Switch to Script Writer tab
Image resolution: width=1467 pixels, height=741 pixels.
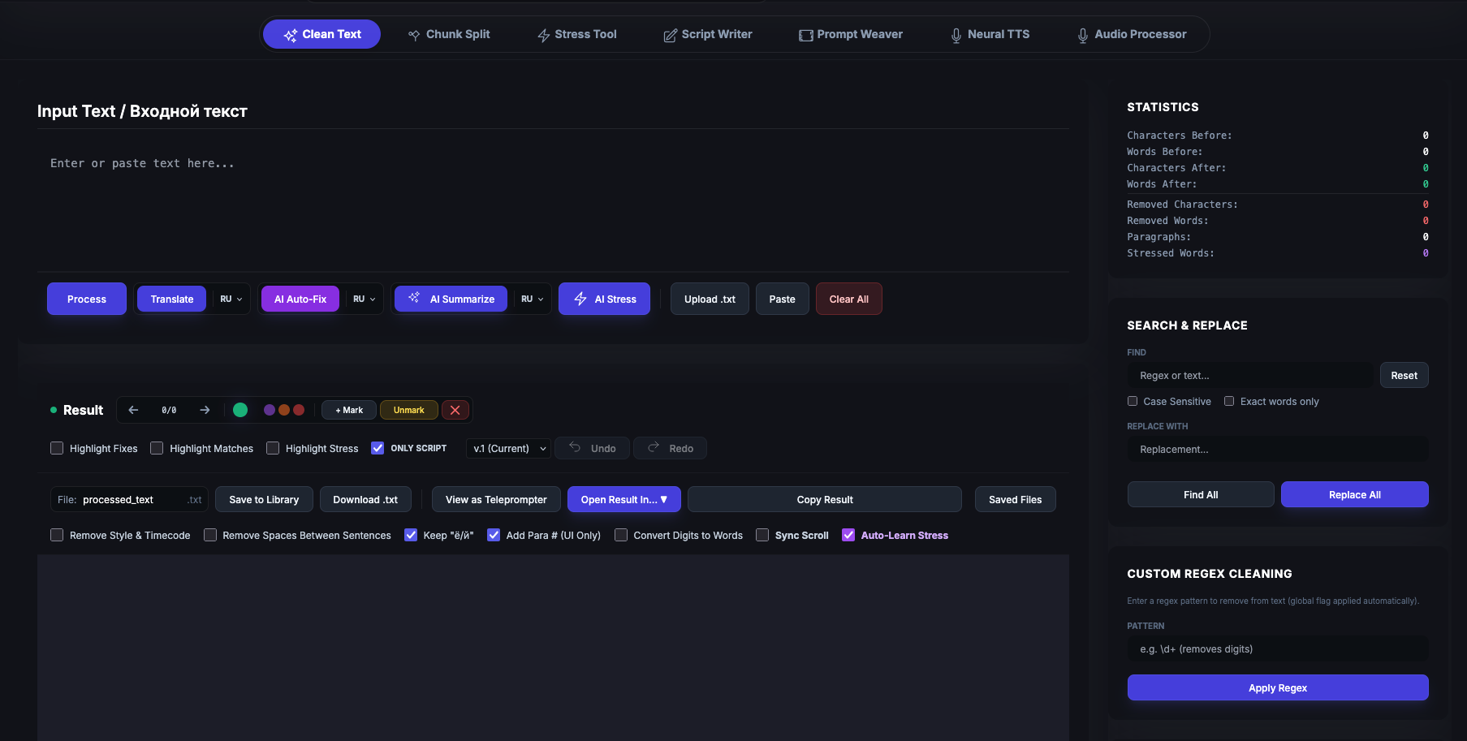coord(708,34)
